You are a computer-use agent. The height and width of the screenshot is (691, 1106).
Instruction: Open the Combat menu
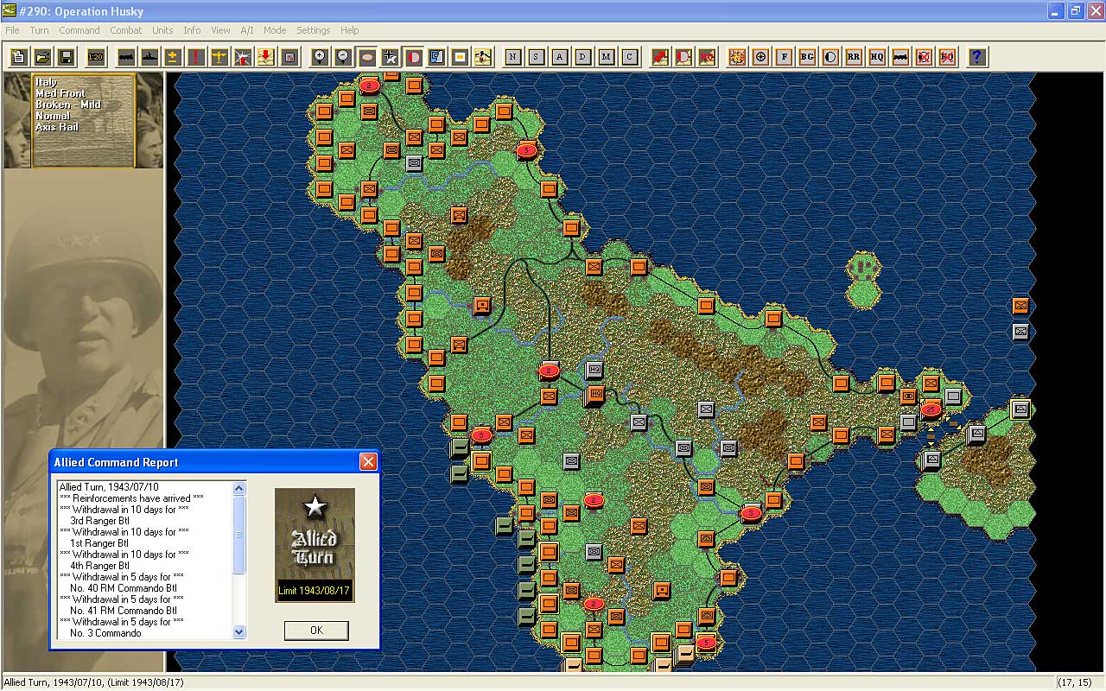125,30
